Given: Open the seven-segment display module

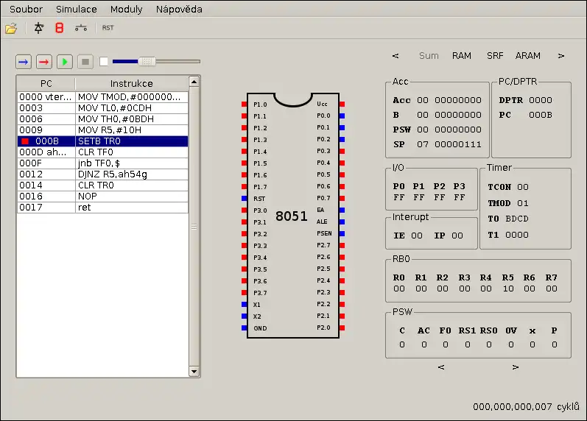Looking at the screenshot, I should pos(60,29).
